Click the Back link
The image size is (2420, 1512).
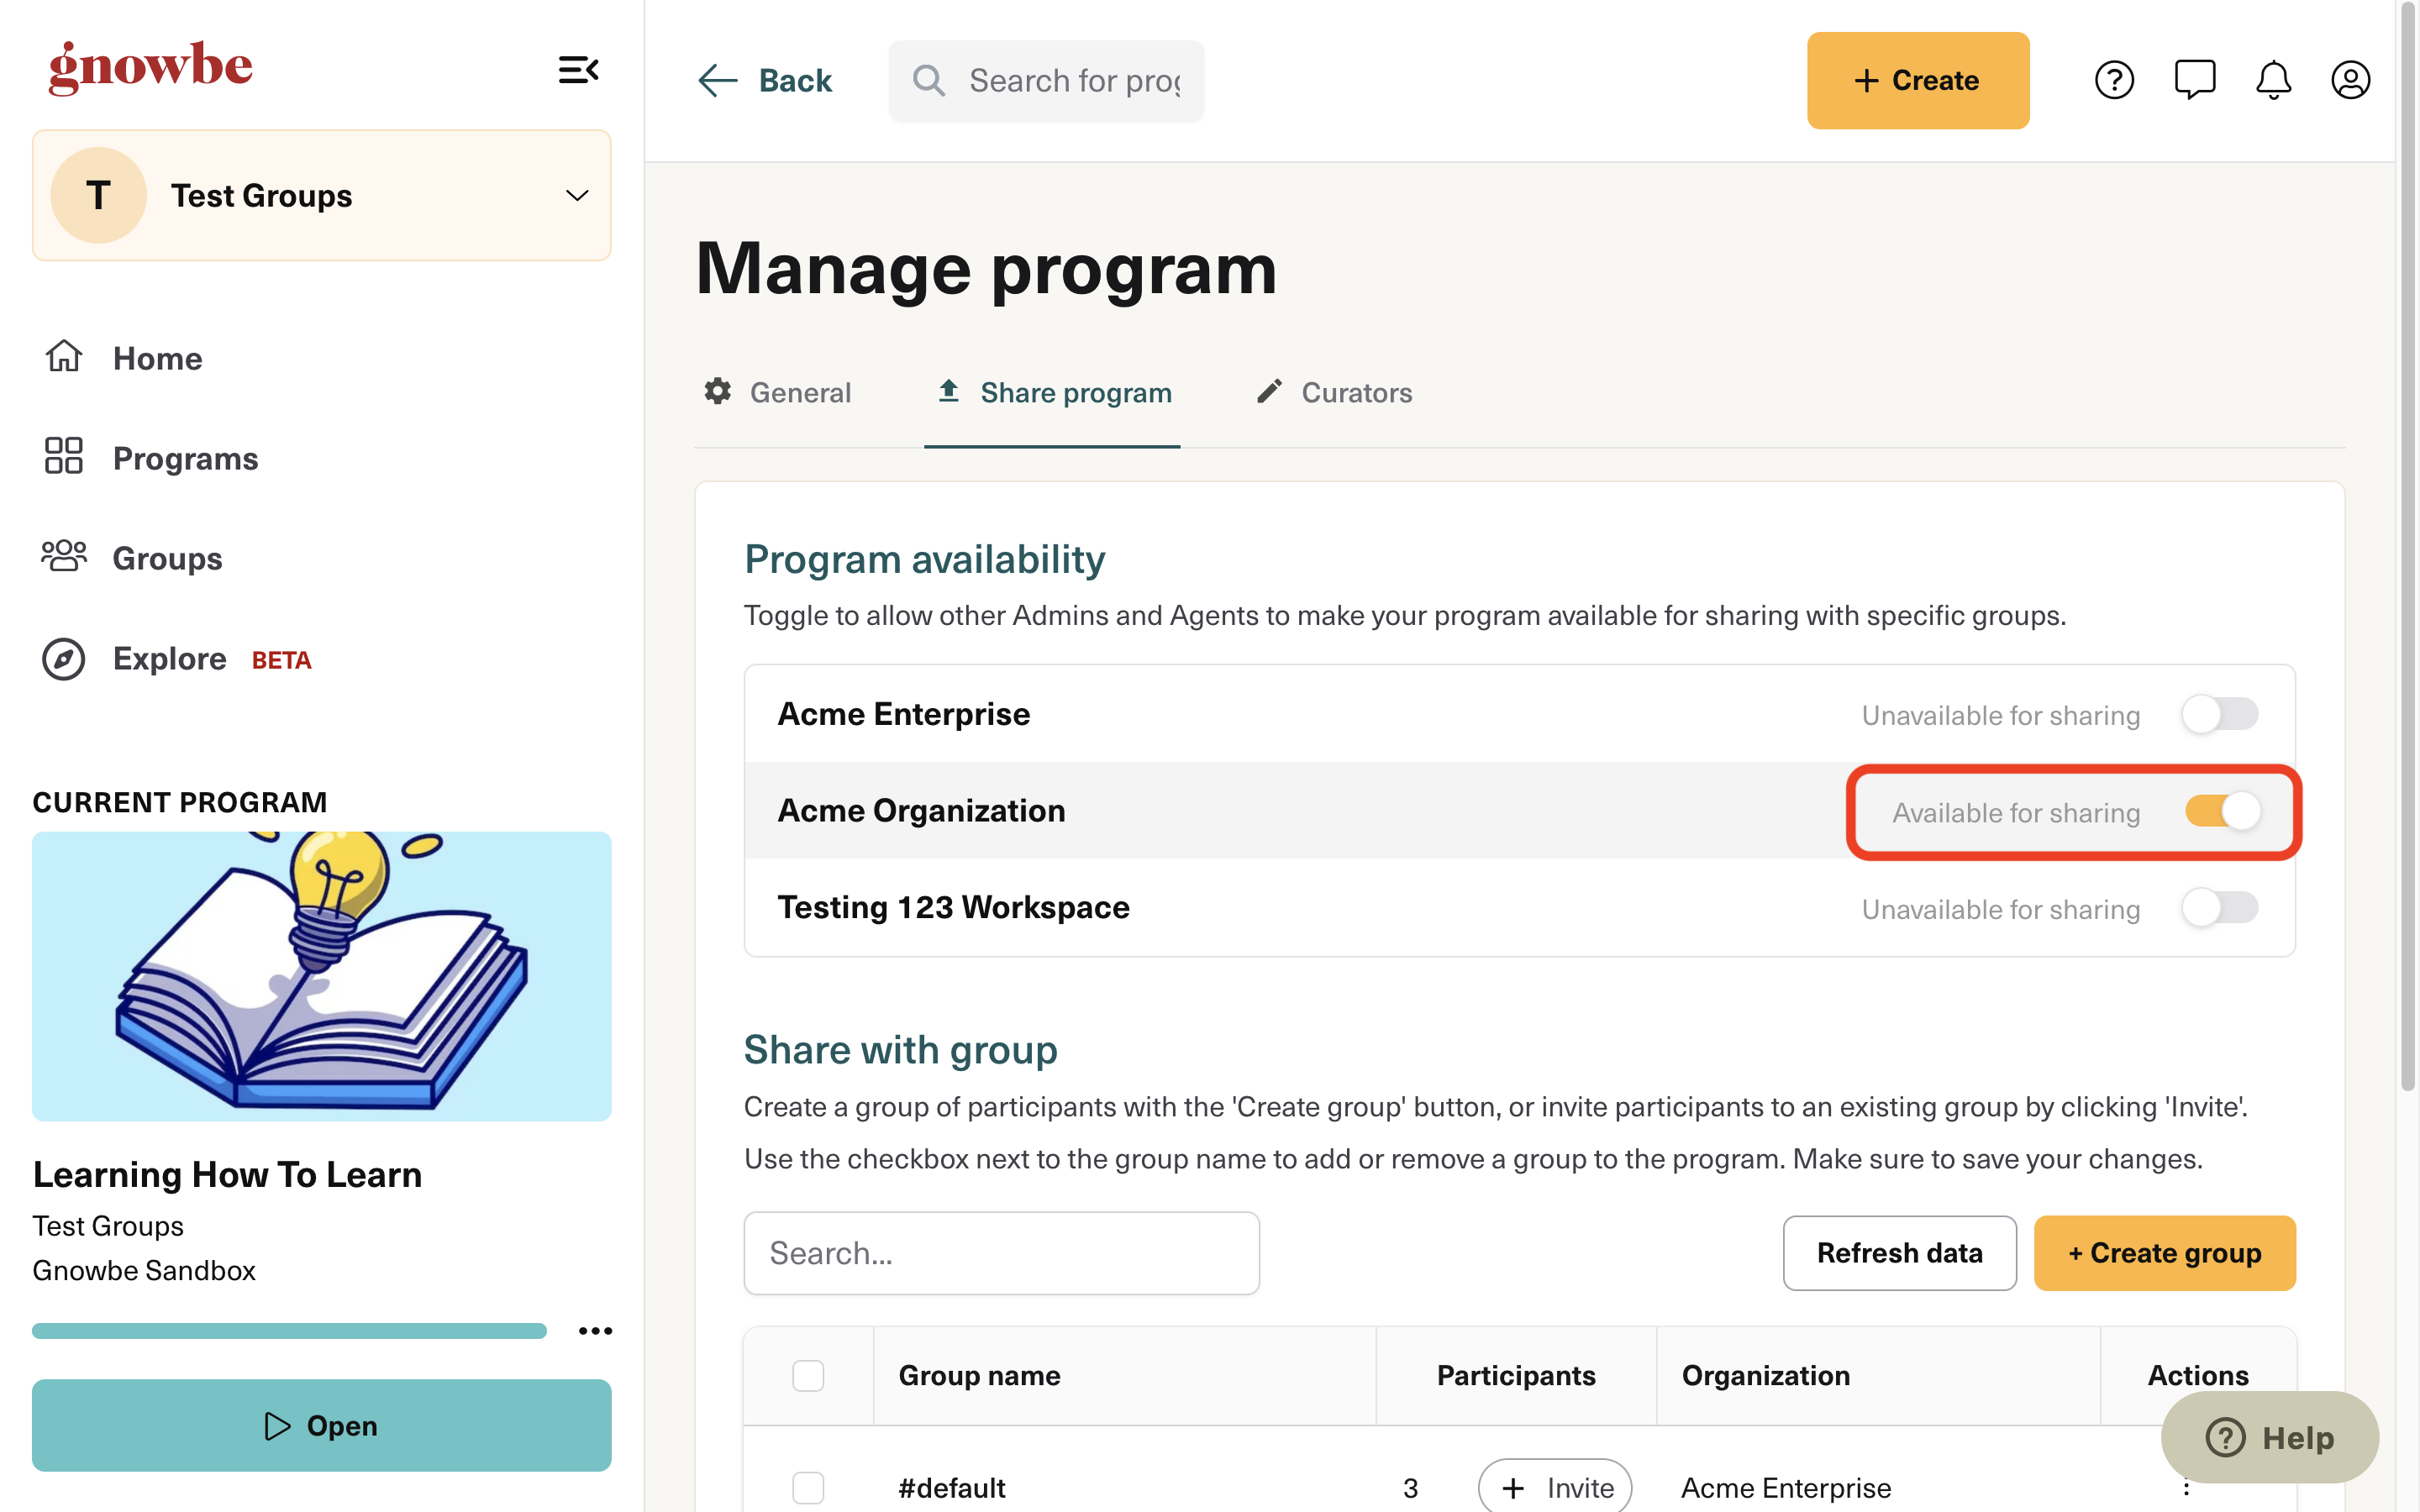[x=765, y=80]
